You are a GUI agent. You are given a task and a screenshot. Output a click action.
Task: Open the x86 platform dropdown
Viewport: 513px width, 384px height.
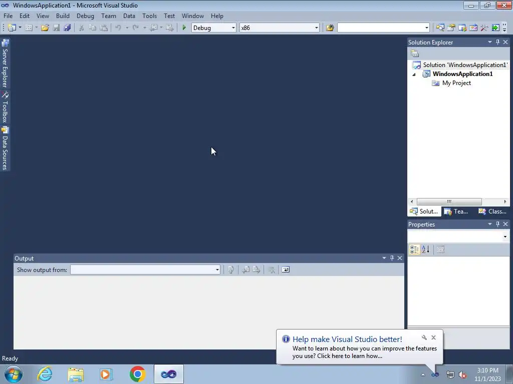pyautogui.click(x=317, y=28)
